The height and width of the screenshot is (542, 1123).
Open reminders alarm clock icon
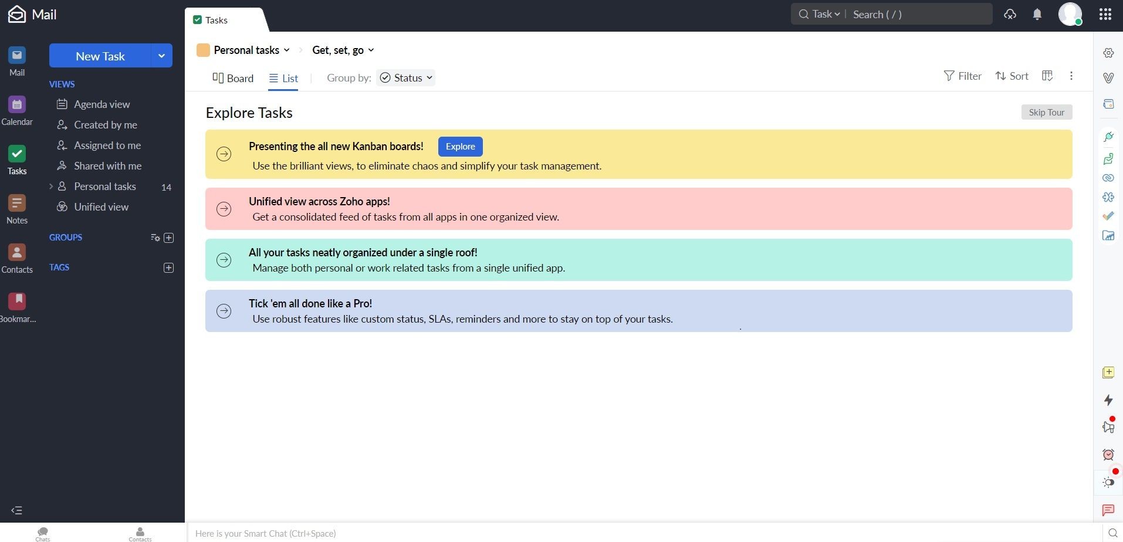coord(1108,455)
